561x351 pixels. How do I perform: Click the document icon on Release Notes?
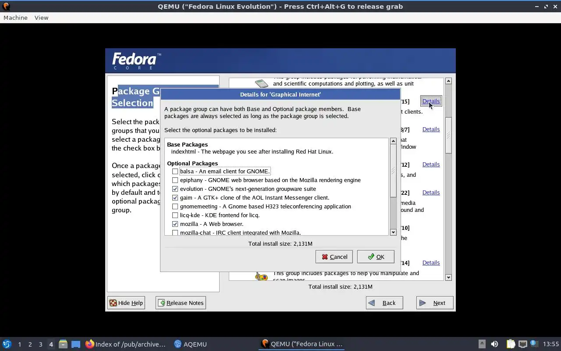click(x=161, y=303)
